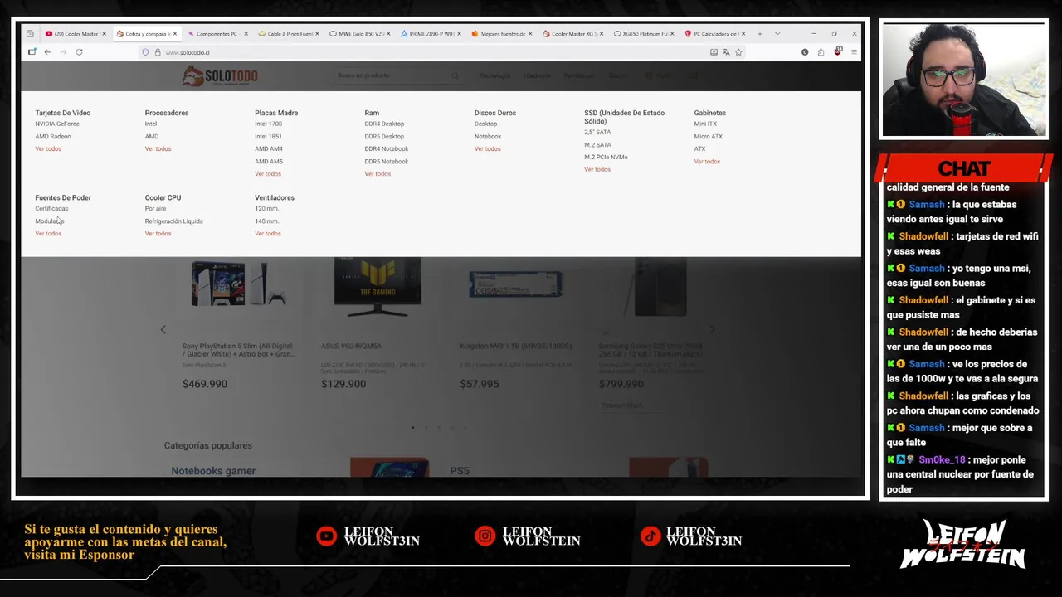Open AMD AM5 motherboards

pyautogui.click(x=269, y=161)
